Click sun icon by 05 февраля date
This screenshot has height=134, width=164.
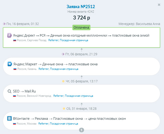tap(63, 81)
